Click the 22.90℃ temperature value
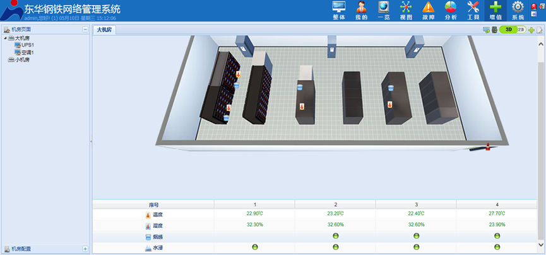Screen dimensions: 546x255 pos(254,213)
